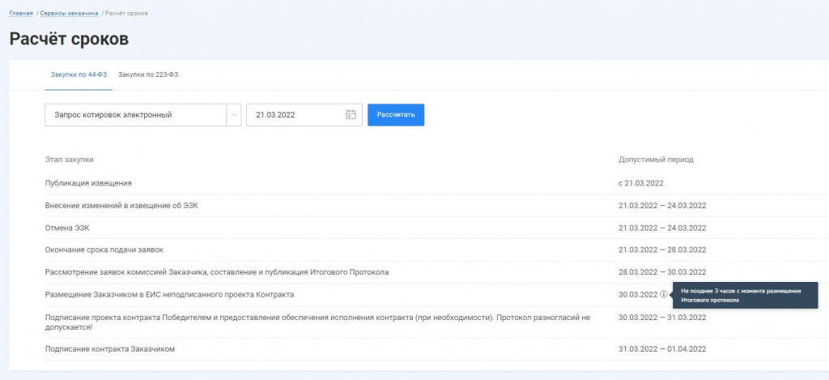Viewport: 829px width, 380px height.
Task: Click the date input showing 21.03.2022
Action: click(x=304, y=115)
